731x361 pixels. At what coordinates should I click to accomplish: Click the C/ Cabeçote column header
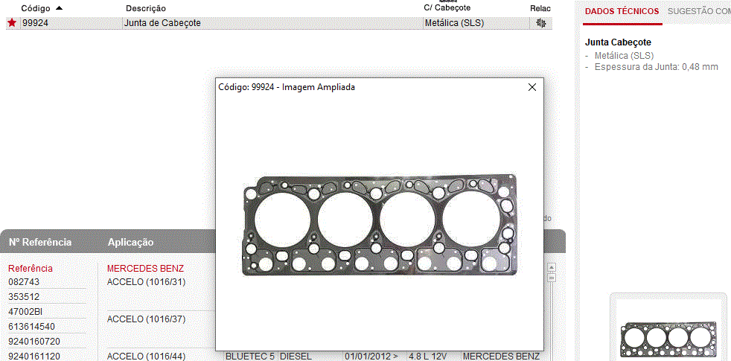click(x=447, y=7)
